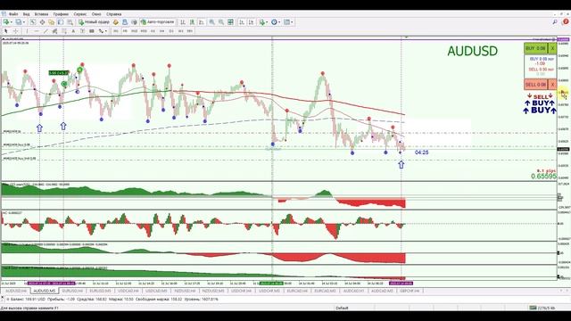Draw a horizontal line tool

click(x=37, y=31)
